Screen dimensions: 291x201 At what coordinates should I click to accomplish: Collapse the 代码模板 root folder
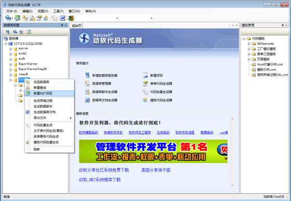(244, 38)
